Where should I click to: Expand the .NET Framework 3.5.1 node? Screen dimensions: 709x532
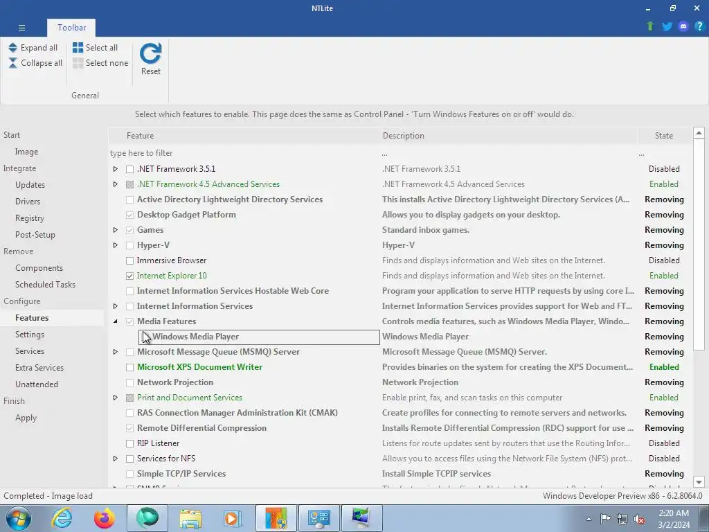(x=116, y=169)
